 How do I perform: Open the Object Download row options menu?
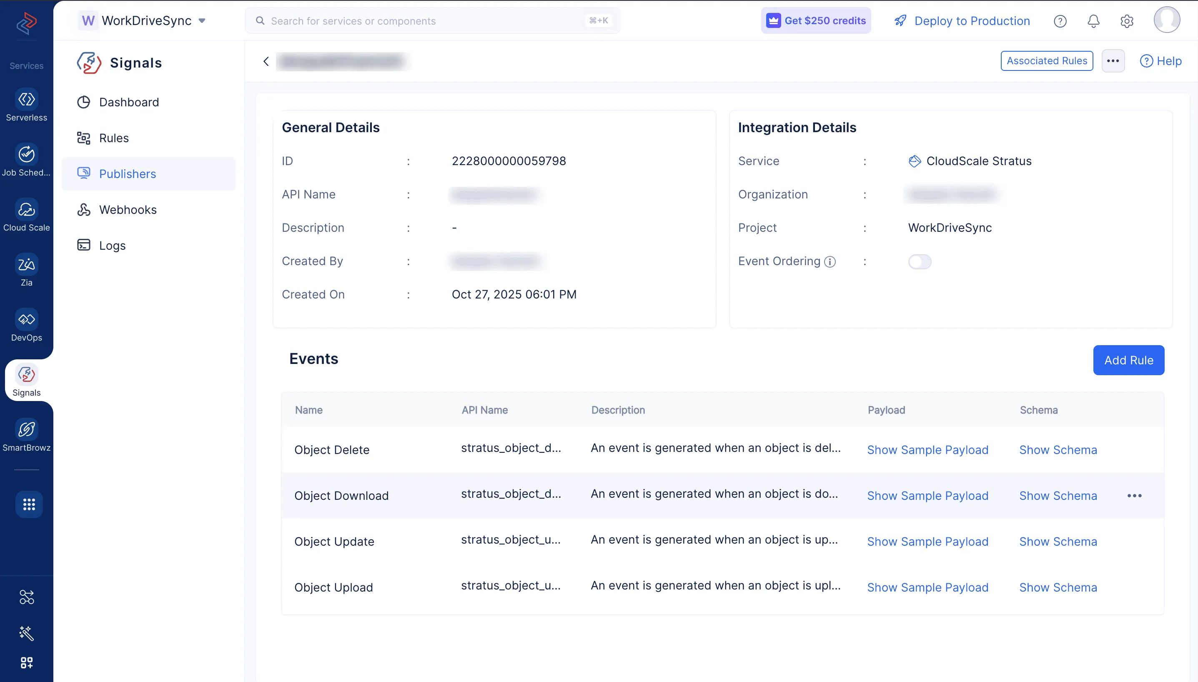pos(1134,496)
